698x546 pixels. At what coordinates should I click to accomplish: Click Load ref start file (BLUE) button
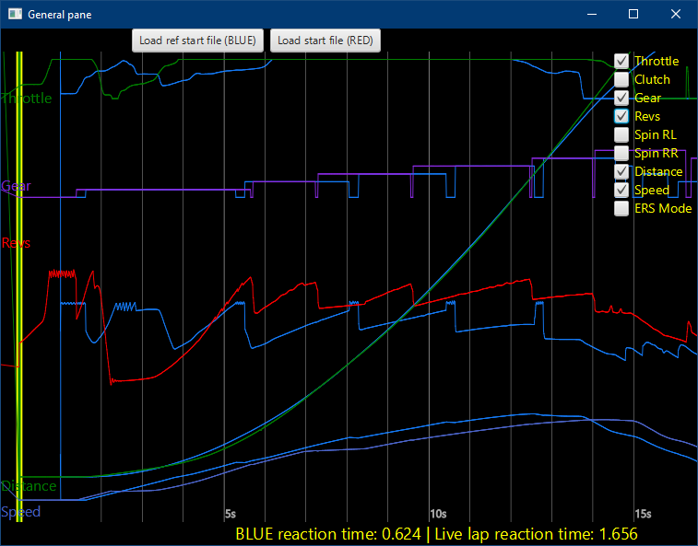pos(198,41)
